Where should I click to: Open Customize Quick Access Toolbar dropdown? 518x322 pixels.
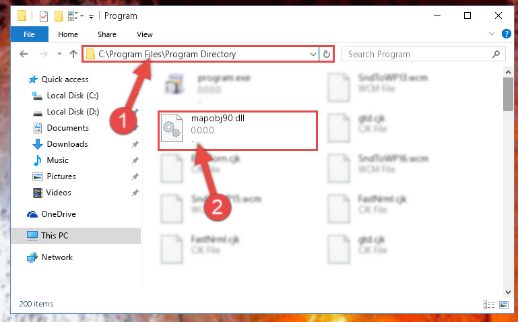tap(91, 17)
